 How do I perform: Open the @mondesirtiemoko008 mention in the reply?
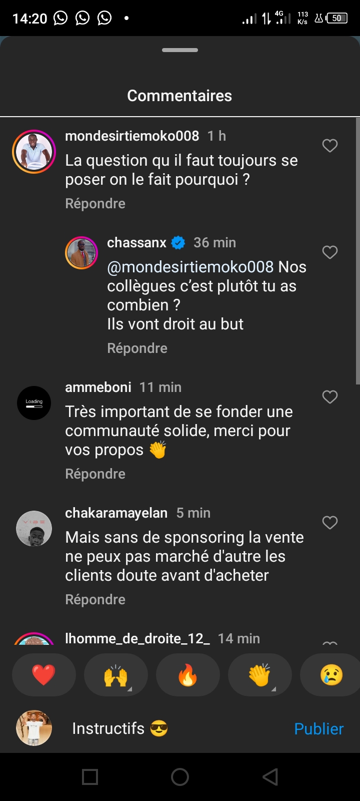tap(190, 267)
